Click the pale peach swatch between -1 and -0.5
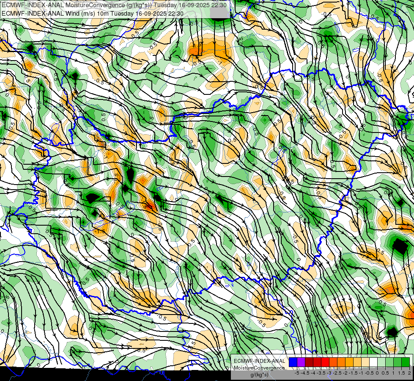This screenshot has height=381, width=414. (x=366, y=362)
